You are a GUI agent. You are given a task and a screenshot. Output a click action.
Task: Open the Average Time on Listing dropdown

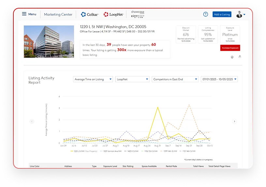(x=93, y=79)
